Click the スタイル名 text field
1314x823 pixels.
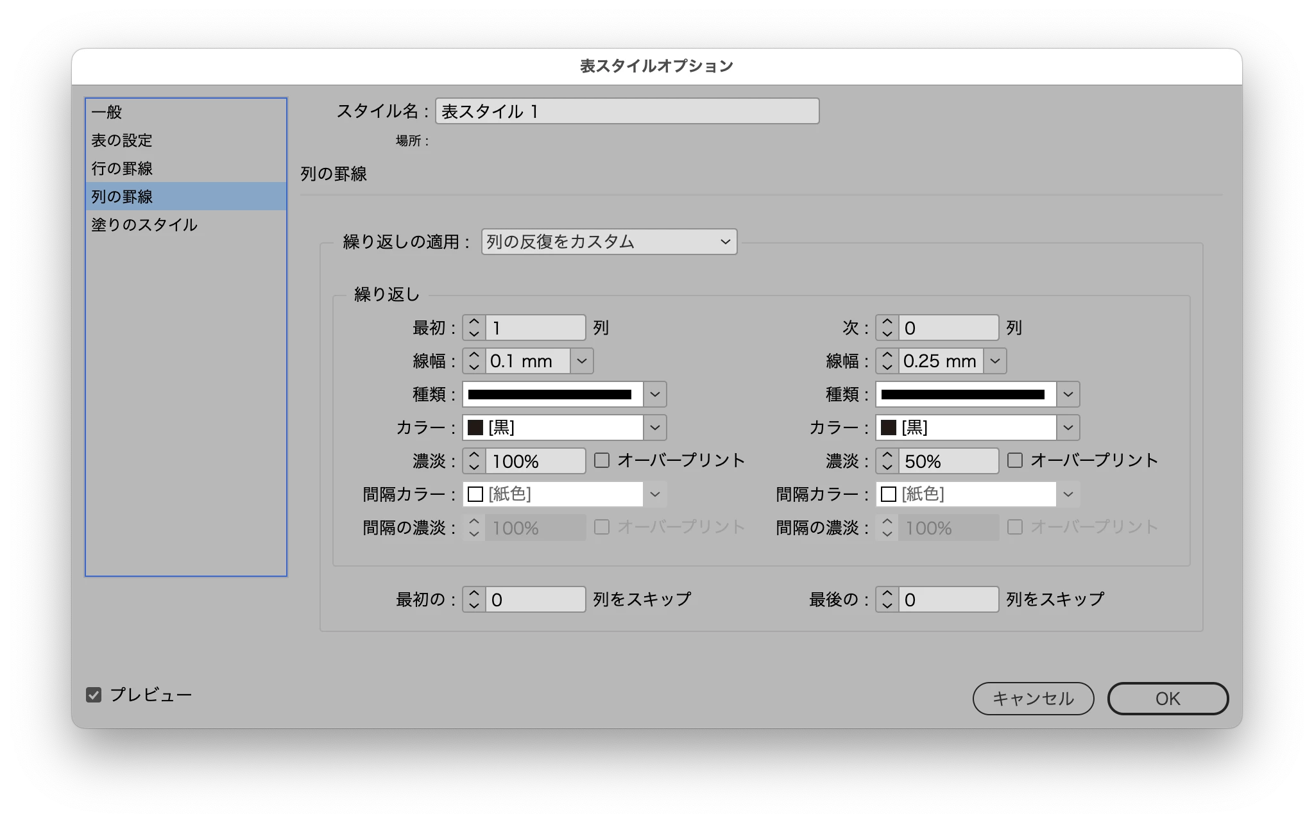pos(626,112)
